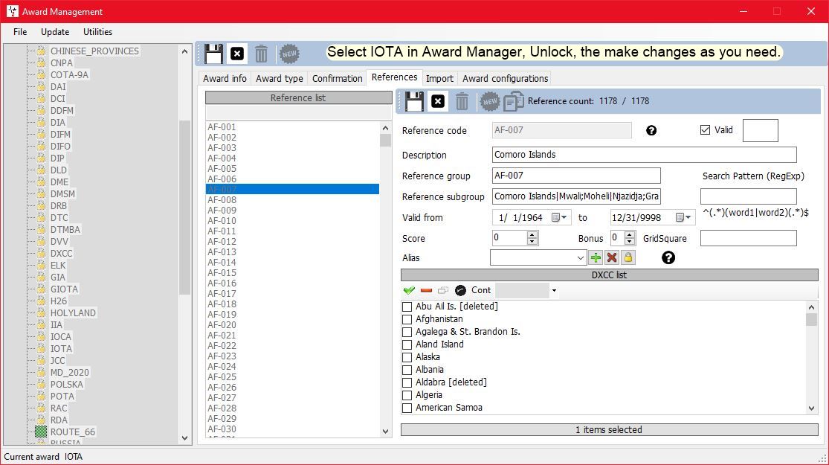The height and width of the screenshot is (465, 829).
Task: Select the HOLYLAND award in the tree
Action: tap(73, 312)
